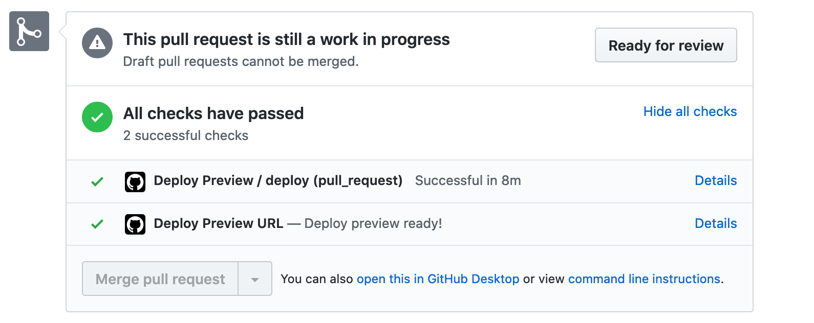The image size is (814, 323).
Task: Open Details for Deploy Preview URL check
Action: 715,223
